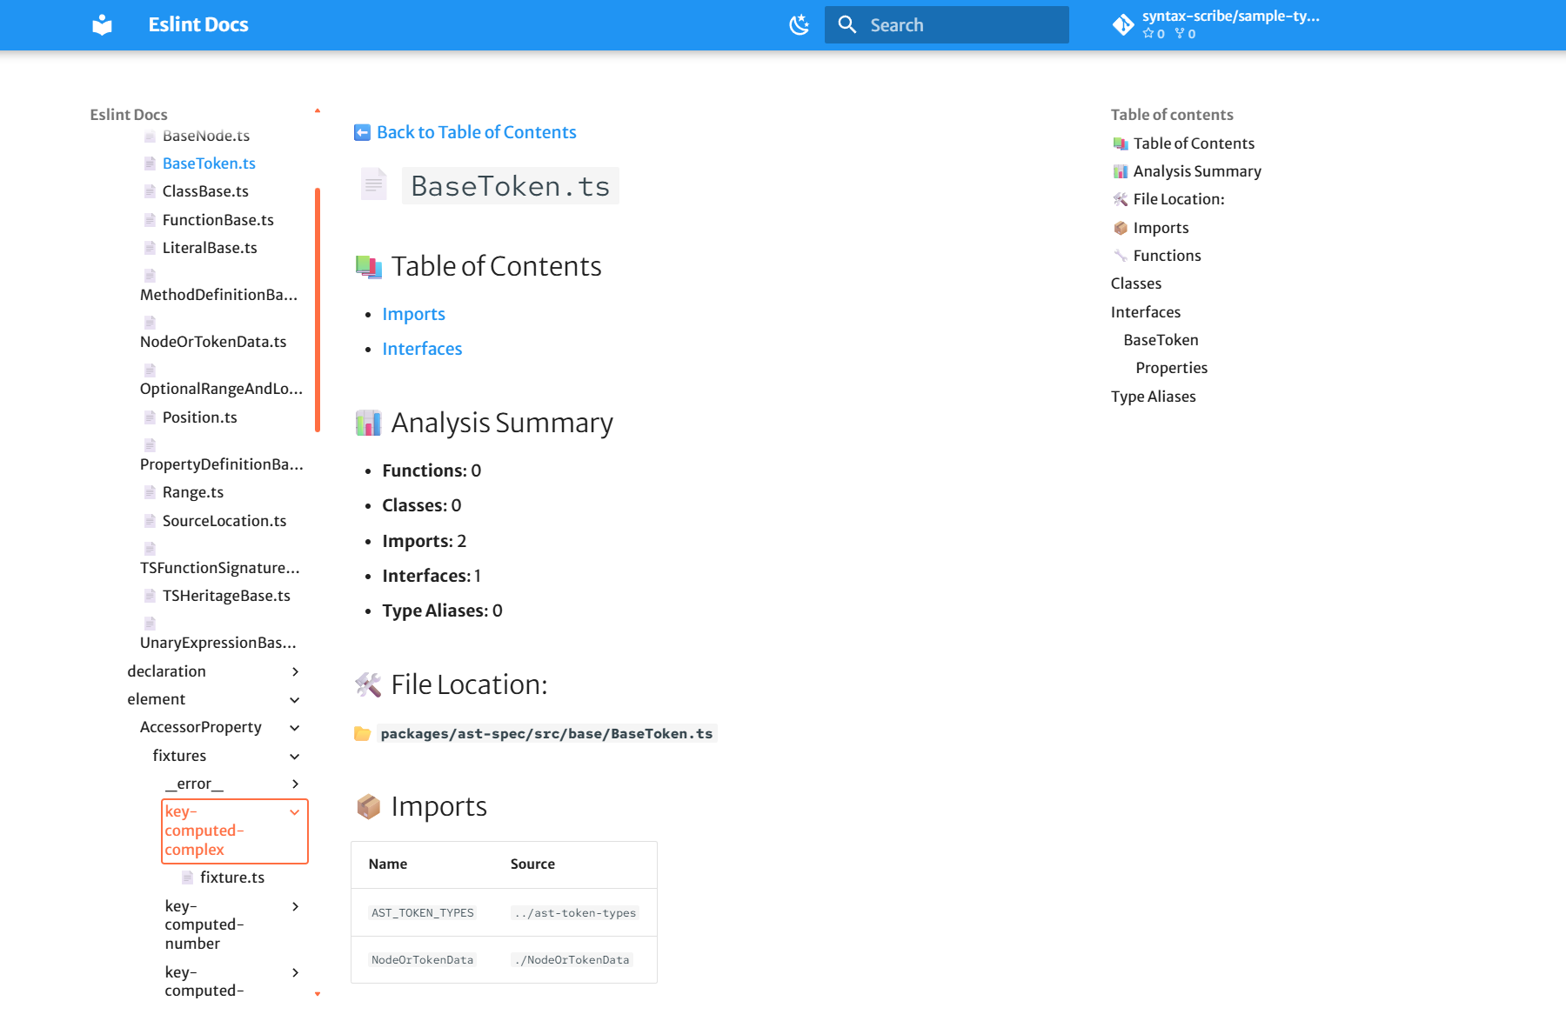The image size is (1566, 1021).
Task: Open Range.ts in the sidebar
Action: [x=192, y=492]
